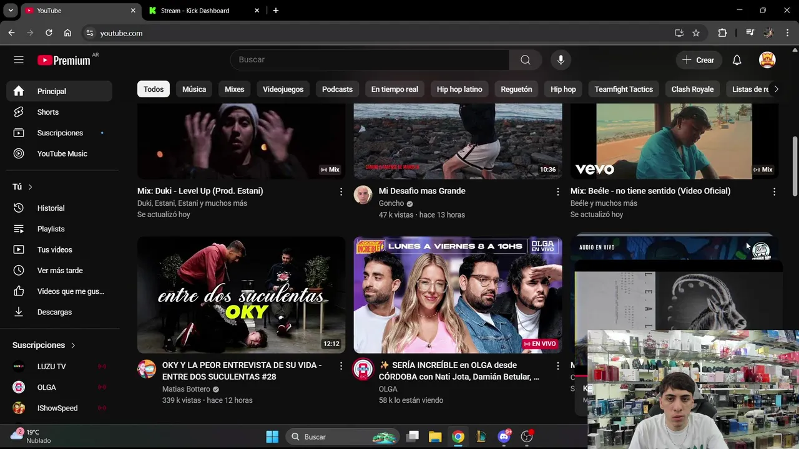The height and width of the screenshot is (449, 799).
Task: Open the account avatar menu
Action: click(x=767, y=60)
